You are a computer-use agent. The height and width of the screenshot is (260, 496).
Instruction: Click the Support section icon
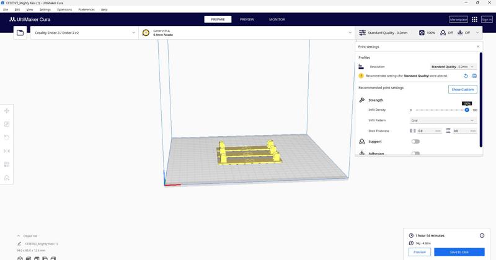(x=362, y=142)
